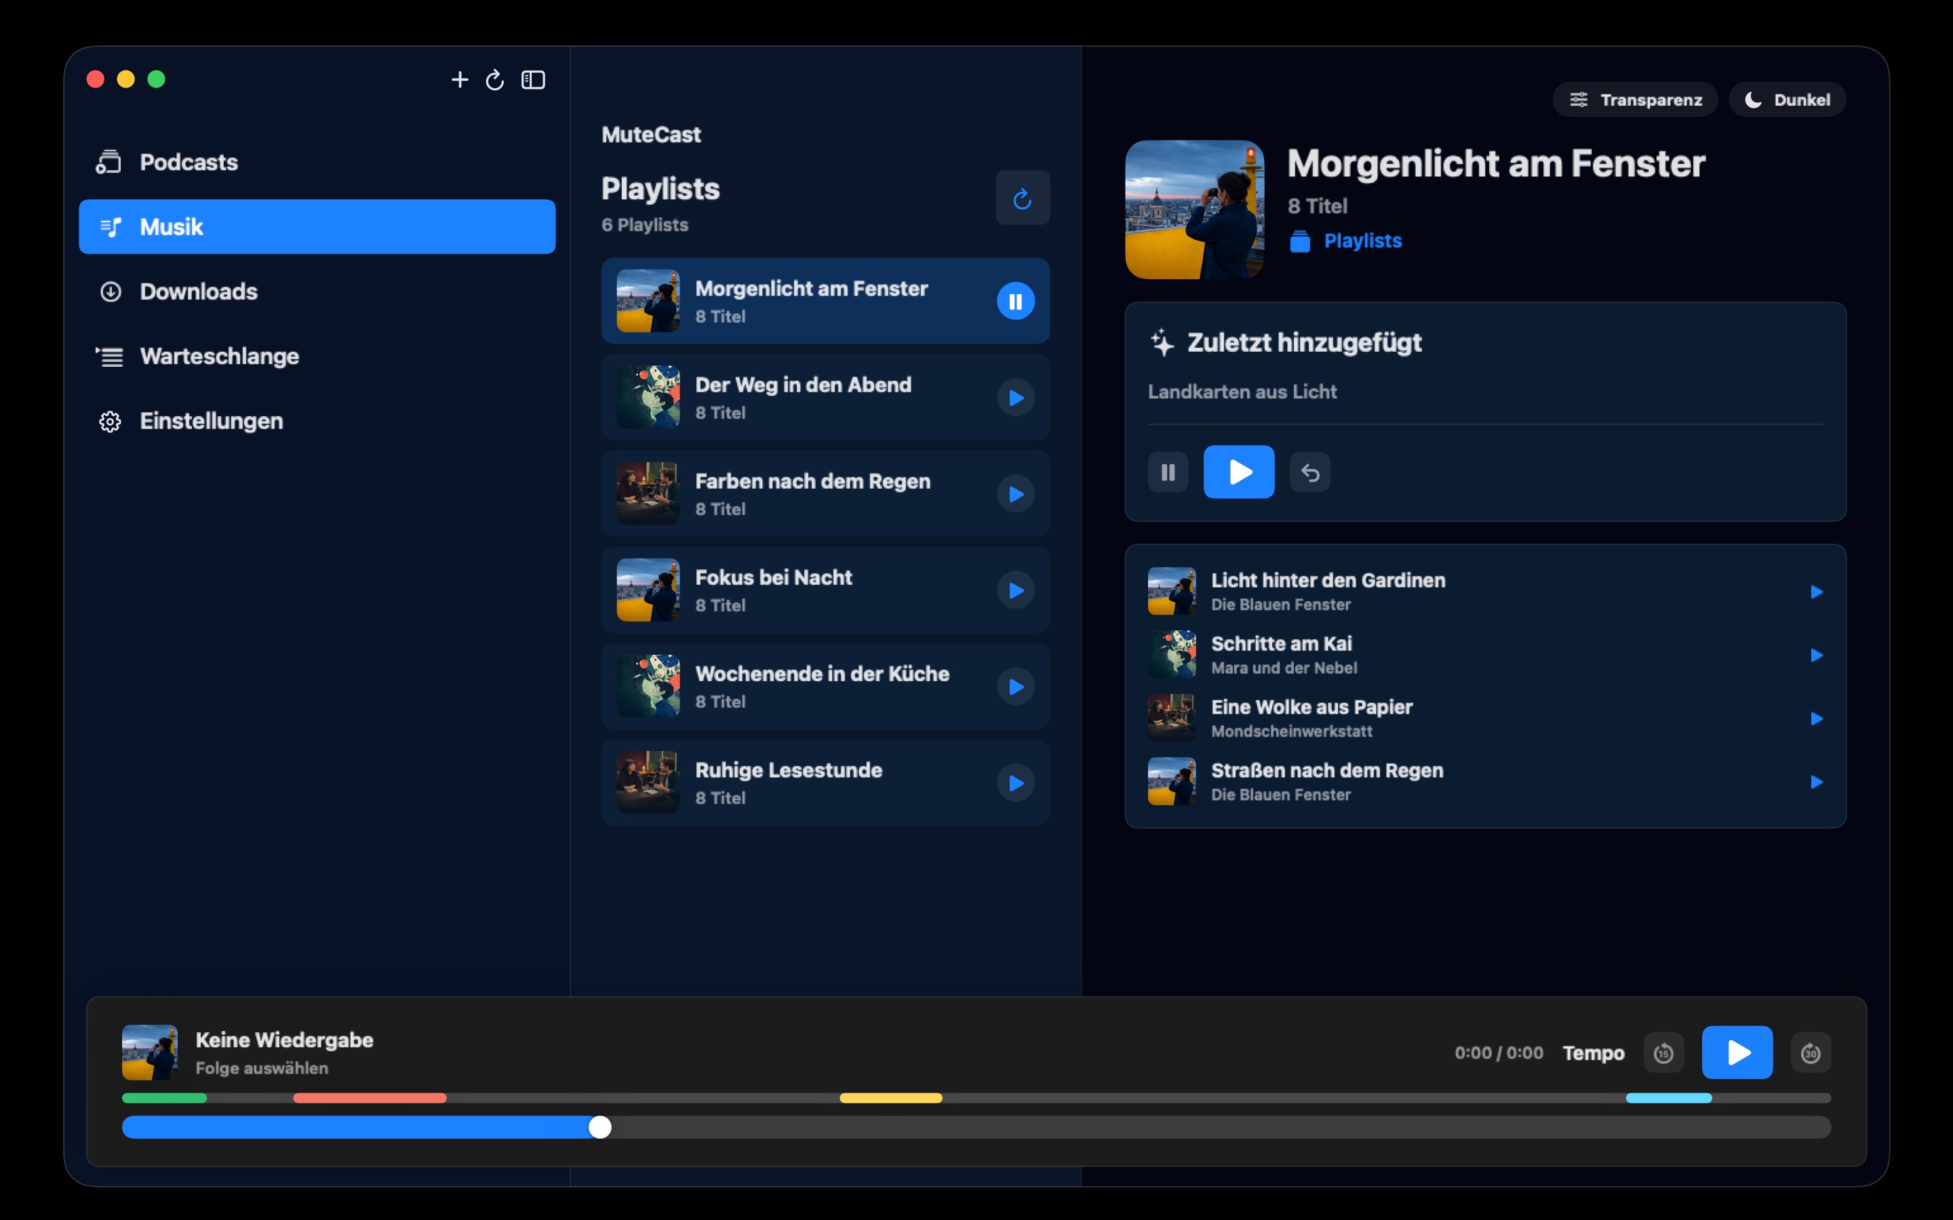
Task: Click the Keine Wiedergabe title text
Action: point(284,1040)
